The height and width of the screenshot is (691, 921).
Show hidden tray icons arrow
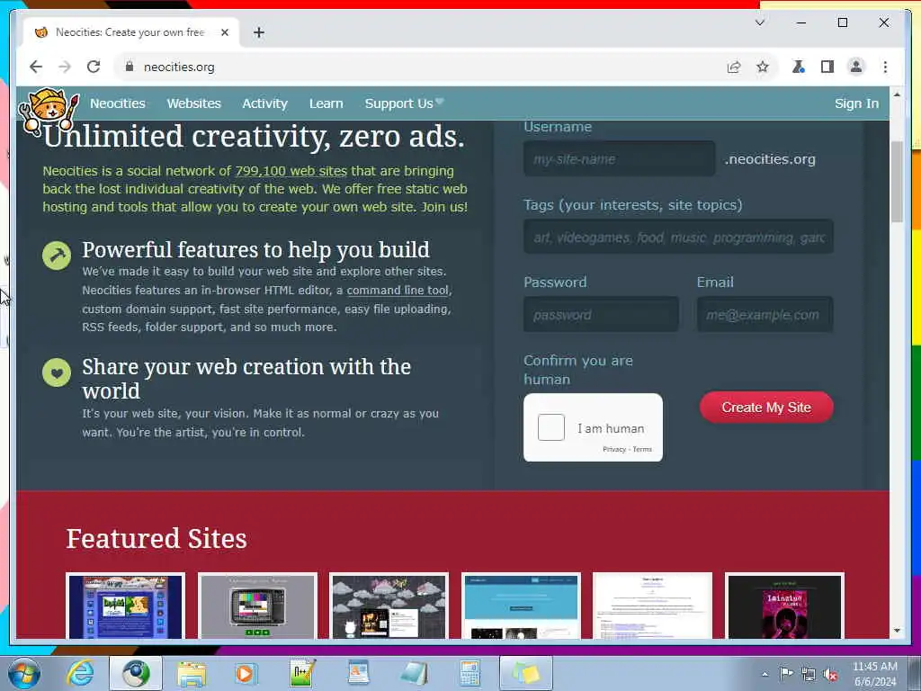pos(765,674)
